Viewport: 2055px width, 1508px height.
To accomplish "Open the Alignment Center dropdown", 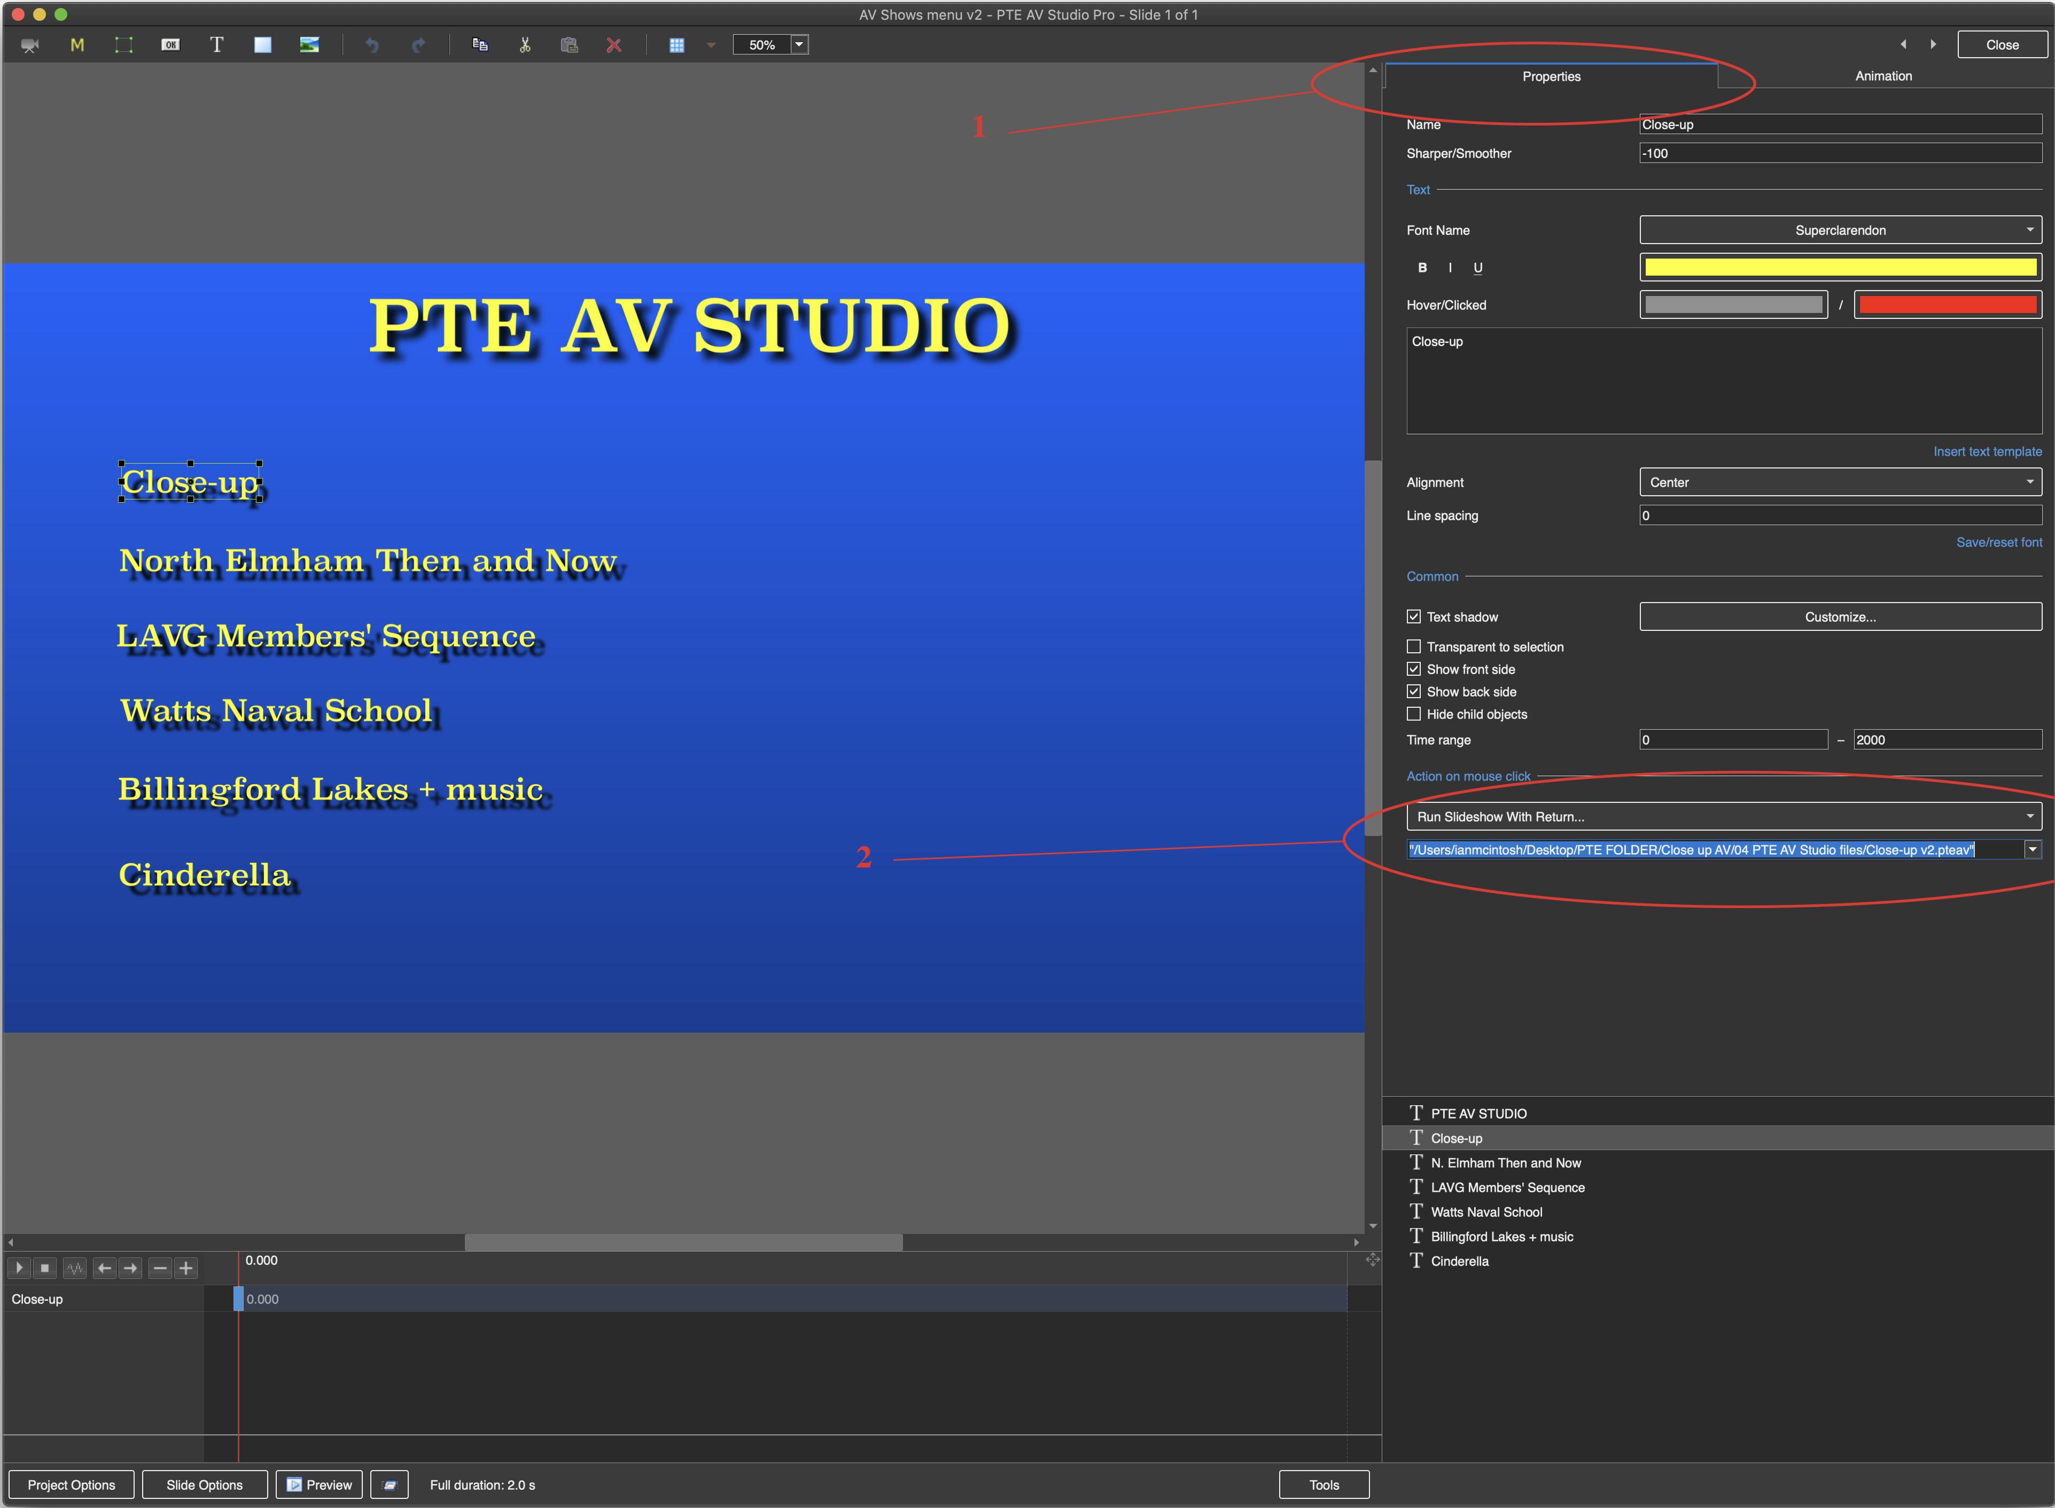I will pyautogui.click(x=1840, y=482).
